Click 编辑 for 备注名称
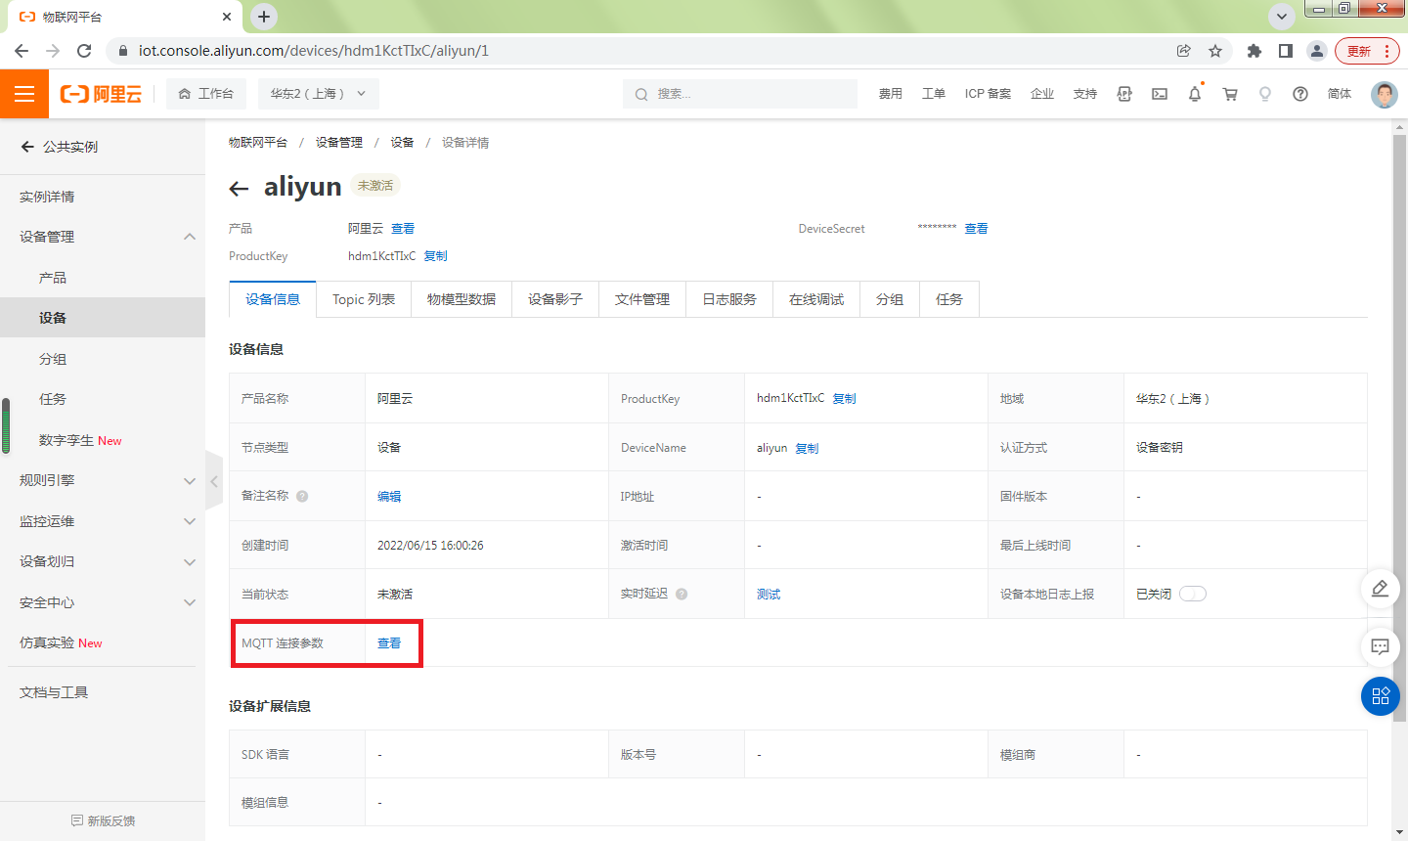The width and height of the screenshot is (1408, 841). point(389,496)
